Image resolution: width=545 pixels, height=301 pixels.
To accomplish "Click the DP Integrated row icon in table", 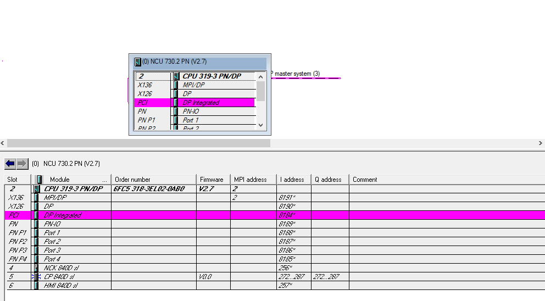I will click(36, 215).
